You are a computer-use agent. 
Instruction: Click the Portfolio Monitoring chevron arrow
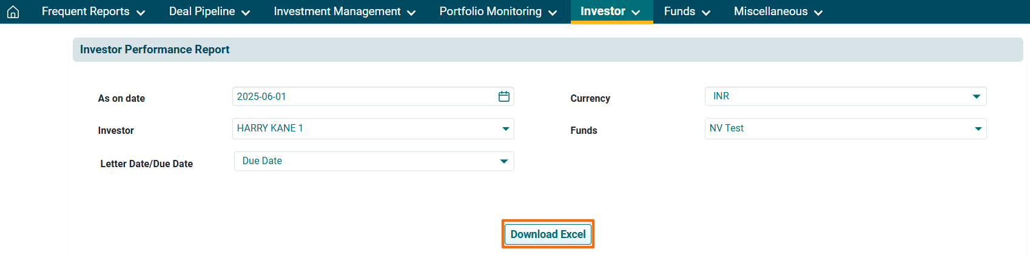[553, 13]
